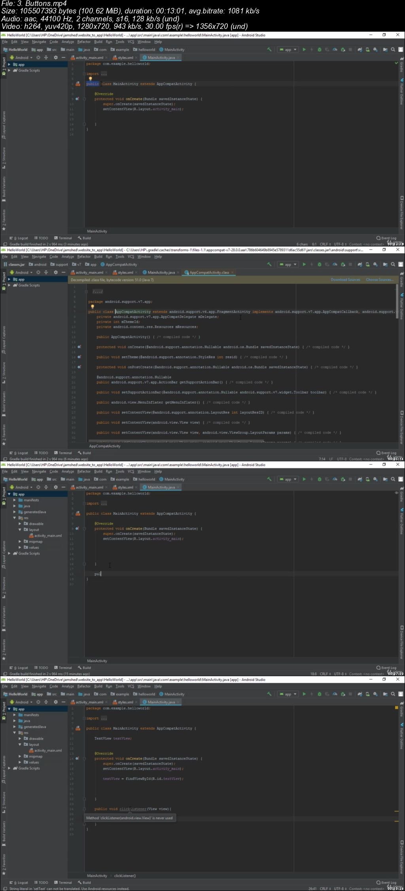Click override gutter icon next to onPostCreate line
405x891 pixels.
(79, 367)
